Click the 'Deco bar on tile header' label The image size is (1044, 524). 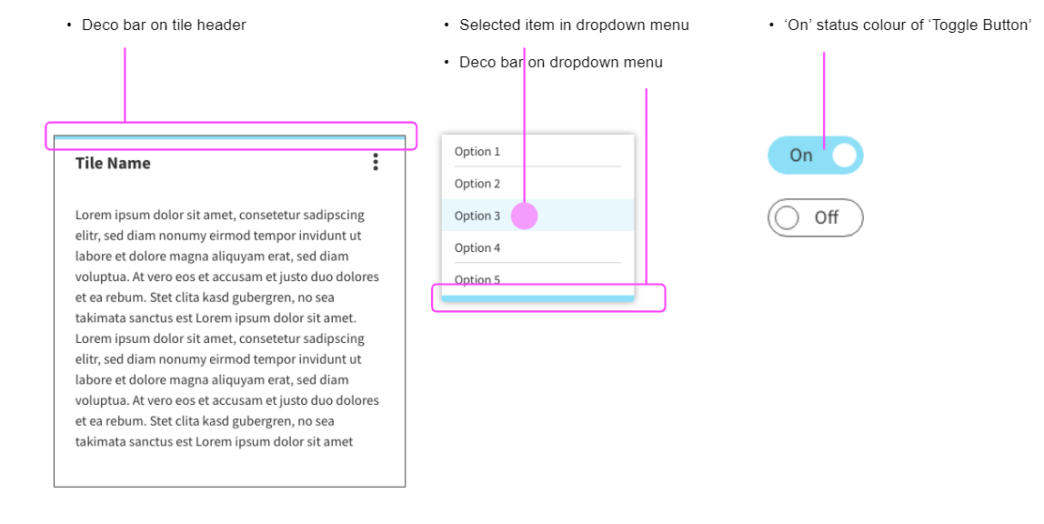[164, 25]
